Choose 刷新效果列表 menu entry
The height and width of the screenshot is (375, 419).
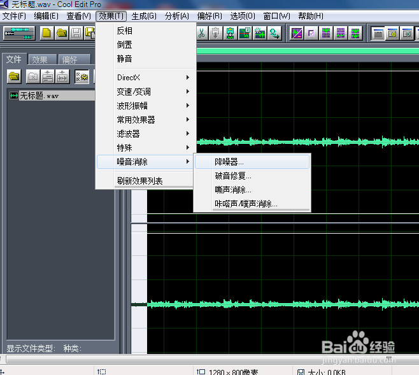[x=146, y=181]
